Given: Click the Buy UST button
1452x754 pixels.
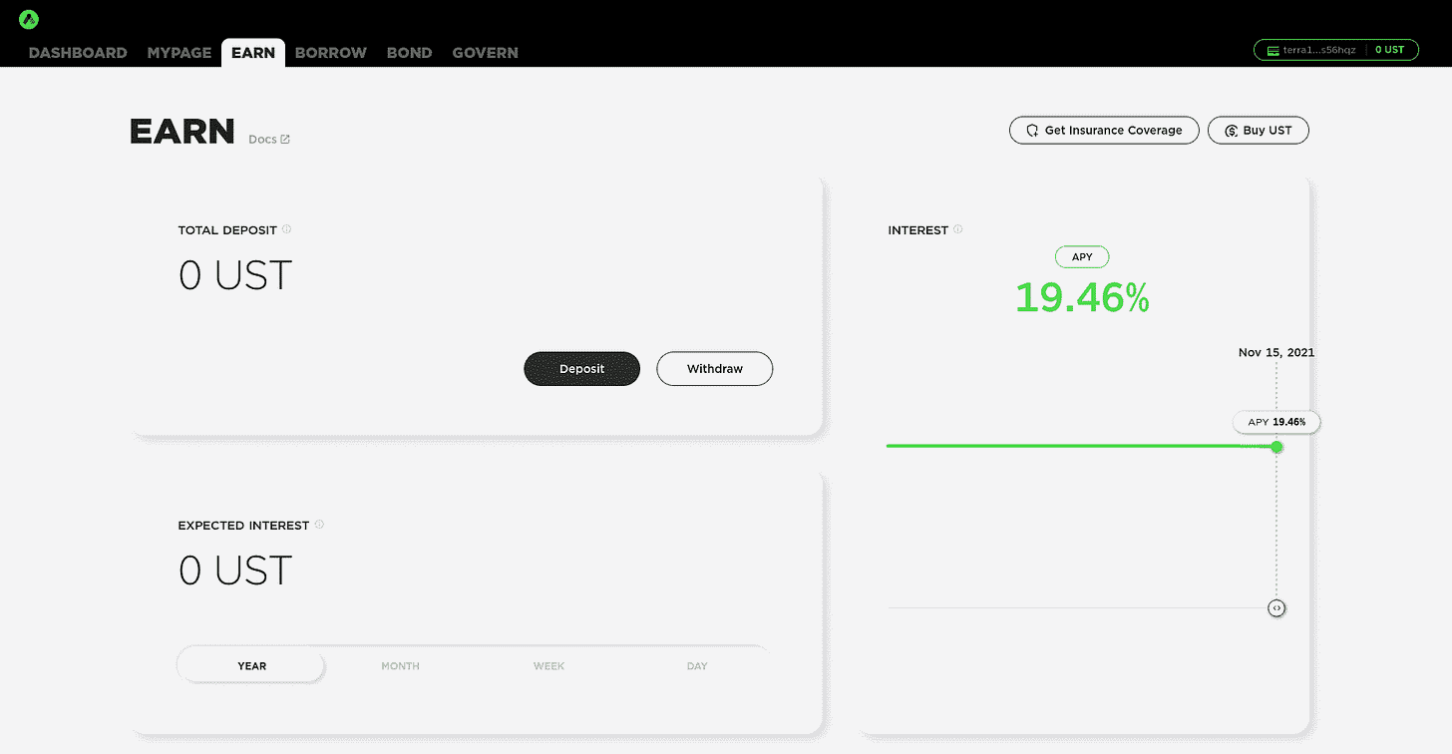Looking at the screenshot, I should tap(1258, 131).
